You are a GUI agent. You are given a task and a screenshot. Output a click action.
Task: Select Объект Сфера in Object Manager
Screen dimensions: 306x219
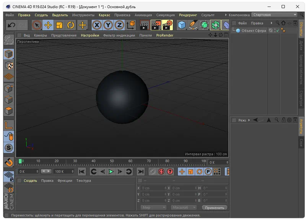pyautogui.click(x=254, y=31)
